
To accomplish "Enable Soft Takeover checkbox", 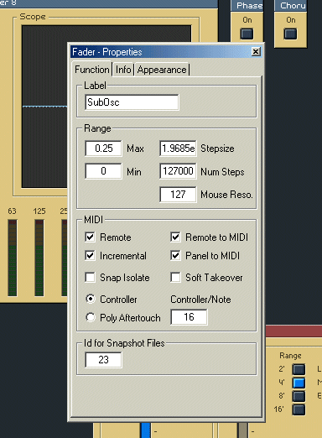I will (x=175, y=278).
